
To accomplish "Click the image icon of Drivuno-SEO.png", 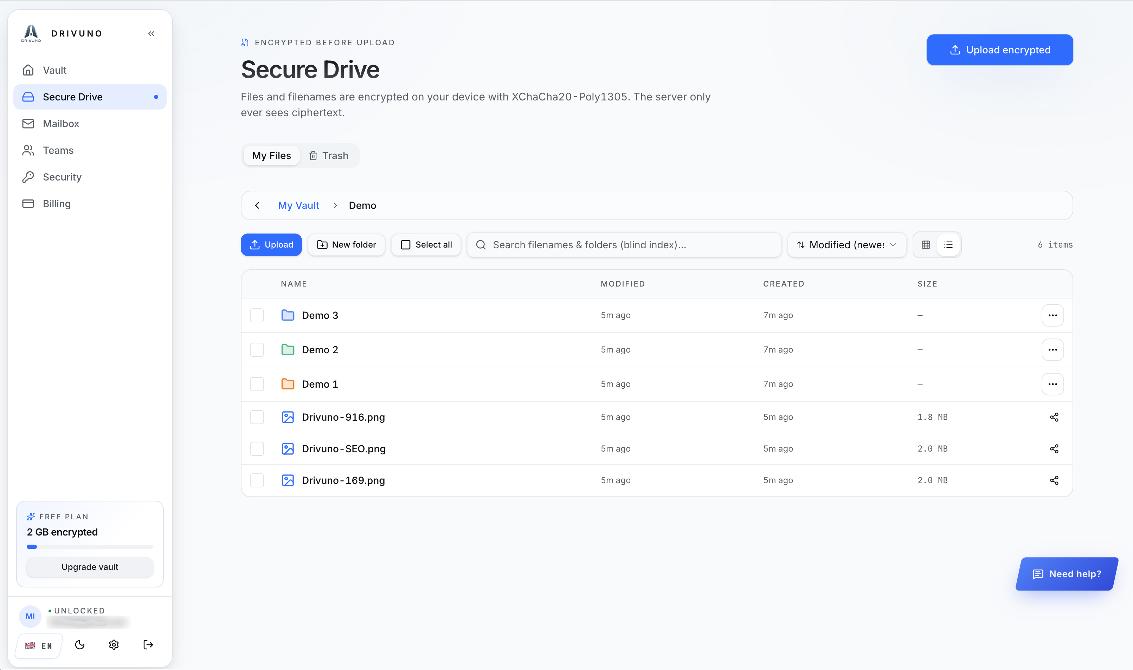I will point(288,449).
